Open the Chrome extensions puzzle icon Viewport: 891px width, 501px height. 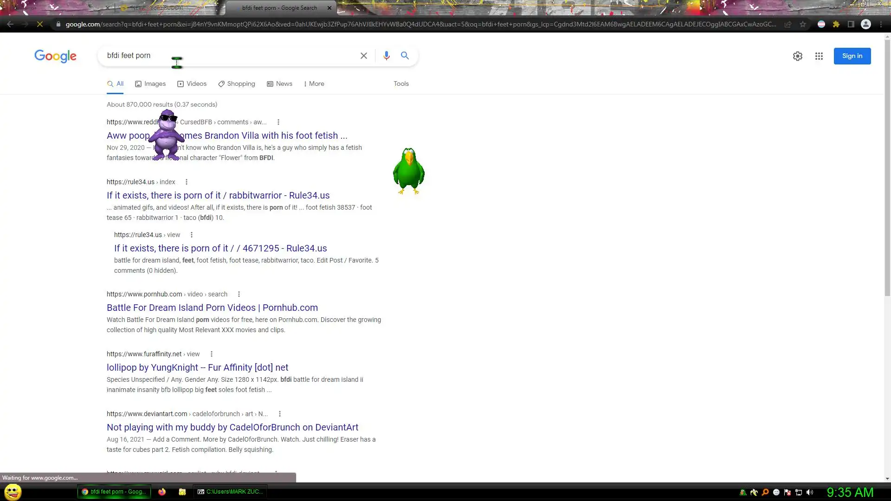tap(836, 24)
